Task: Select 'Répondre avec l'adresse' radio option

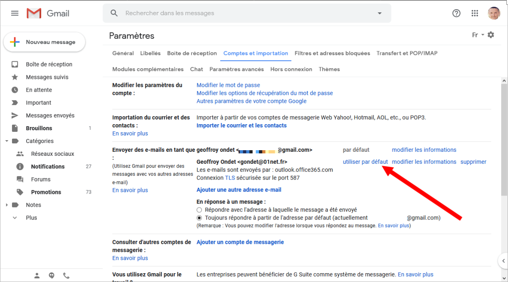Action: (199, 210)
